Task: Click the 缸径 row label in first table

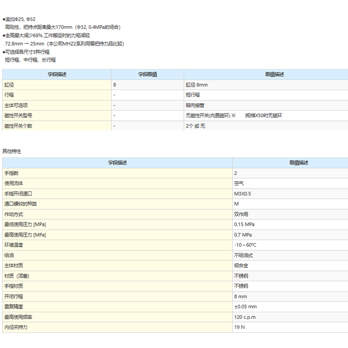Action: [x=10, y=85]
